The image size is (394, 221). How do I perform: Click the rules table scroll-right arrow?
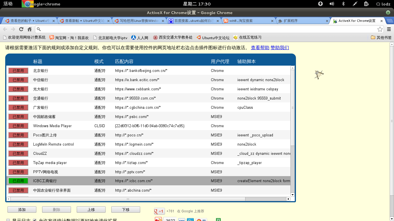288,199
